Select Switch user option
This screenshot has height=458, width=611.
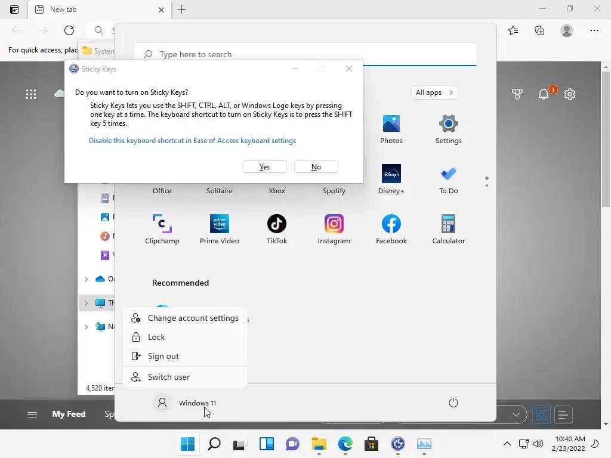click(185, 377)
